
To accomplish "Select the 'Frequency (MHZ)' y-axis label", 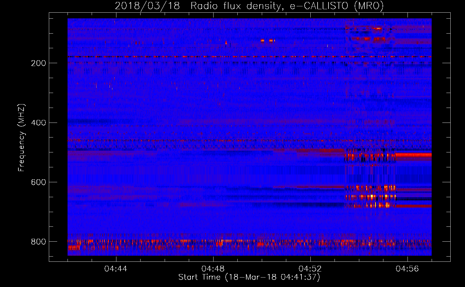I will click(x=22, y=137).
